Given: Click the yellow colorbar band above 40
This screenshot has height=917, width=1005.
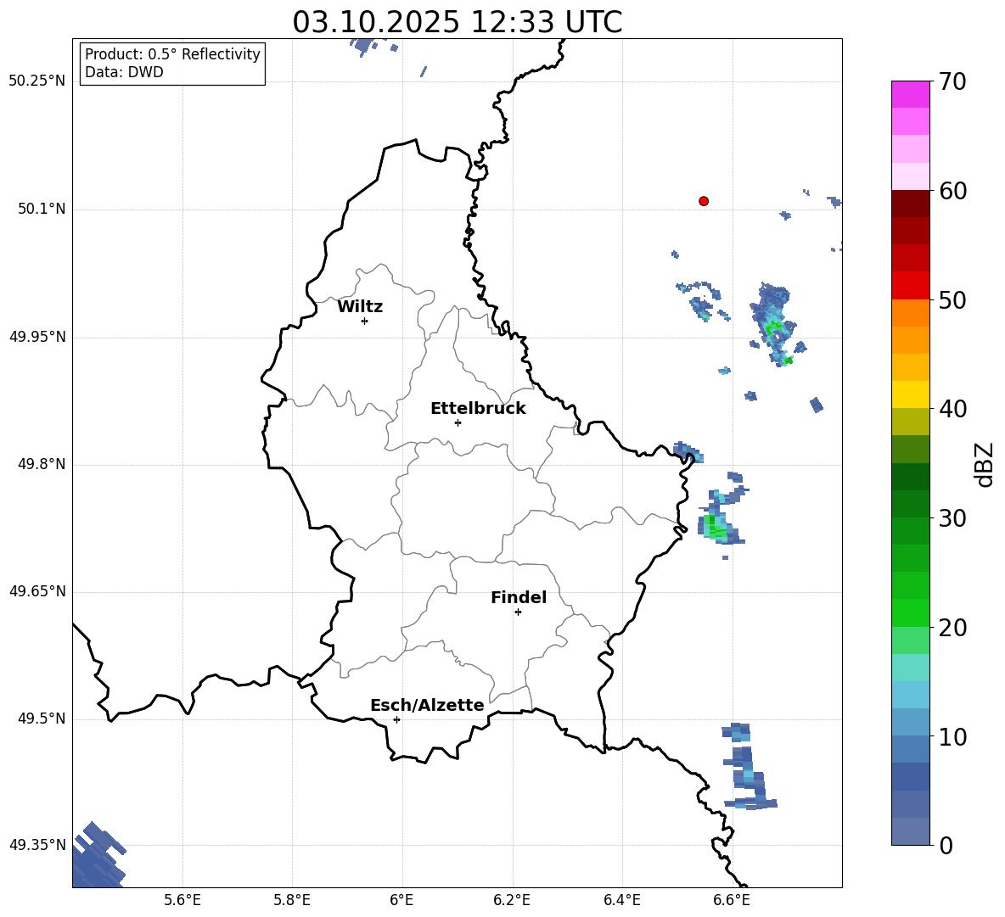Looking at the screenshot, I should click(910, 394).
